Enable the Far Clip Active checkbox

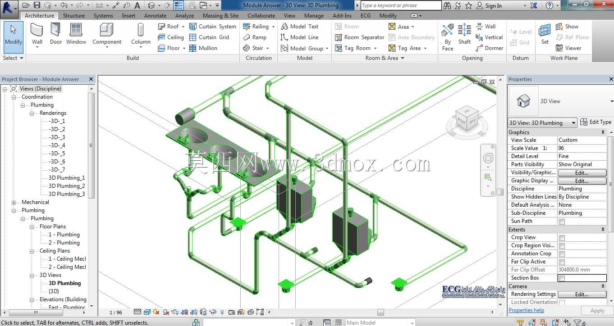click(562, 262)
